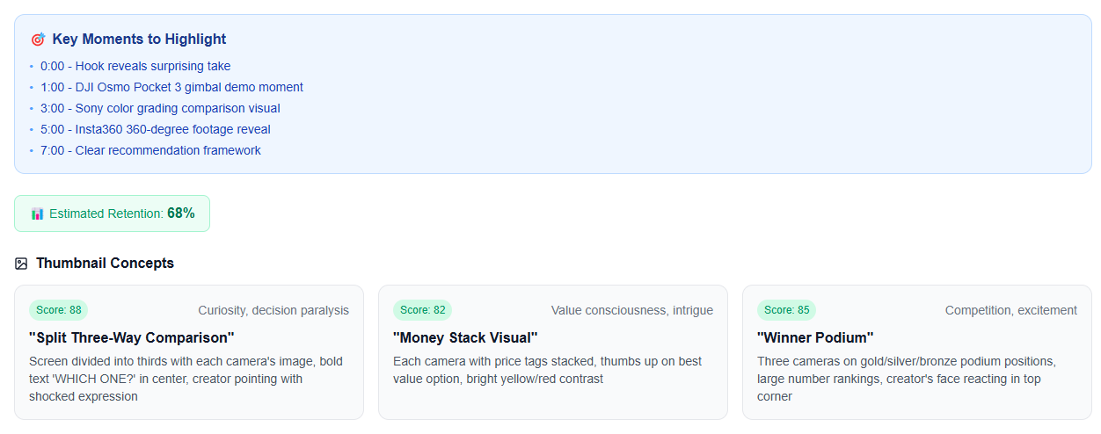Pick the "Winner Podium" concept title

tap(815, 337)
